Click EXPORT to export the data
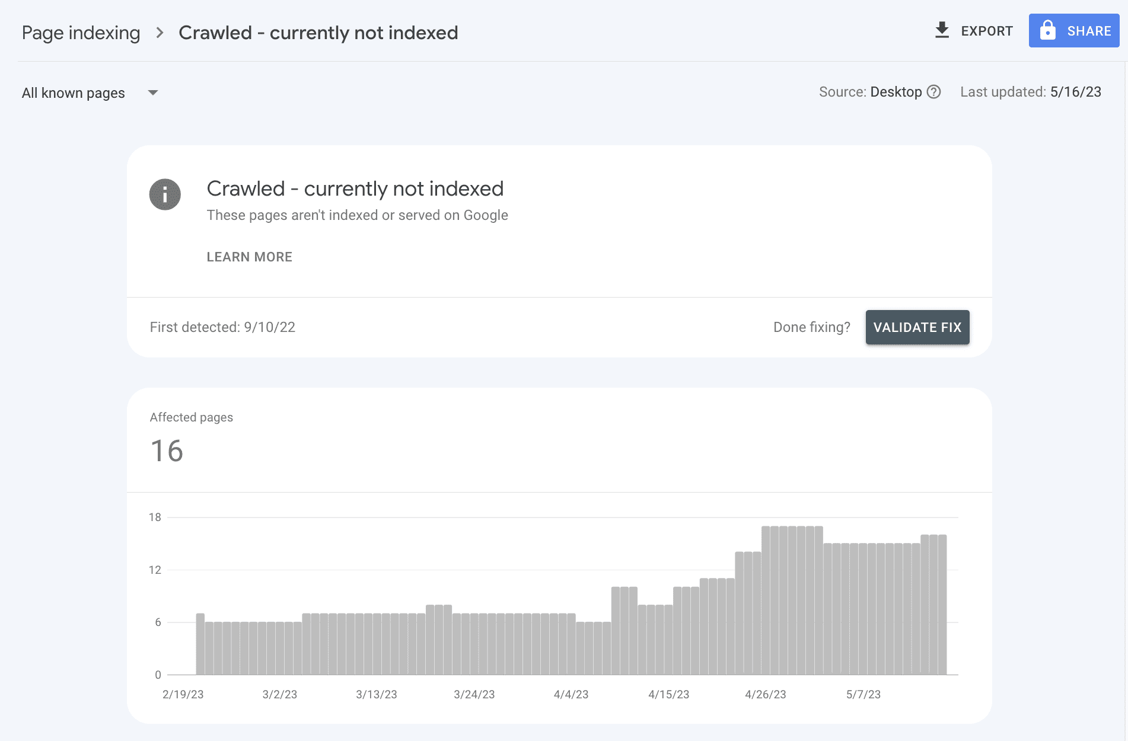1128x741 pixels. tap(986, 30)
